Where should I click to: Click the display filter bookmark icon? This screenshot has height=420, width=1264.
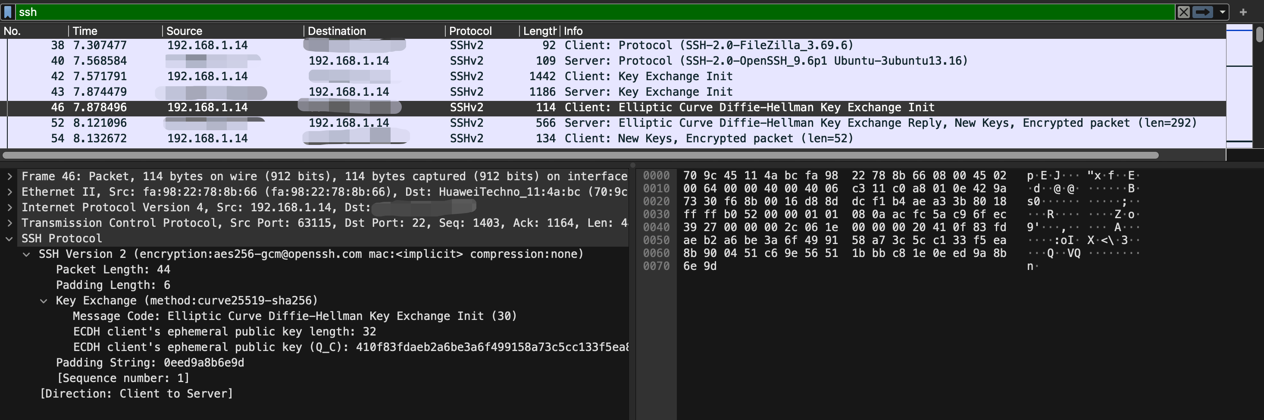(8, 12)
